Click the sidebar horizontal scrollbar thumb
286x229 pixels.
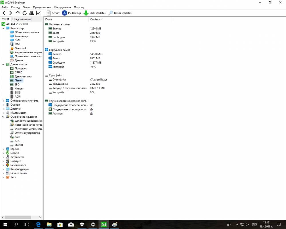(x=18, y=217)
